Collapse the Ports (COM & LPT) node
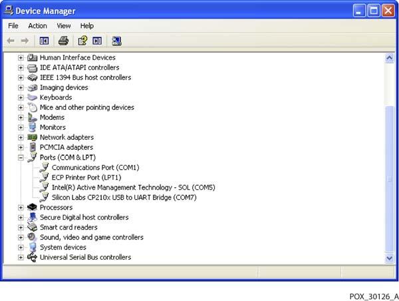The image size is (399, 301). pyautogui.click(x=21, y=158)
